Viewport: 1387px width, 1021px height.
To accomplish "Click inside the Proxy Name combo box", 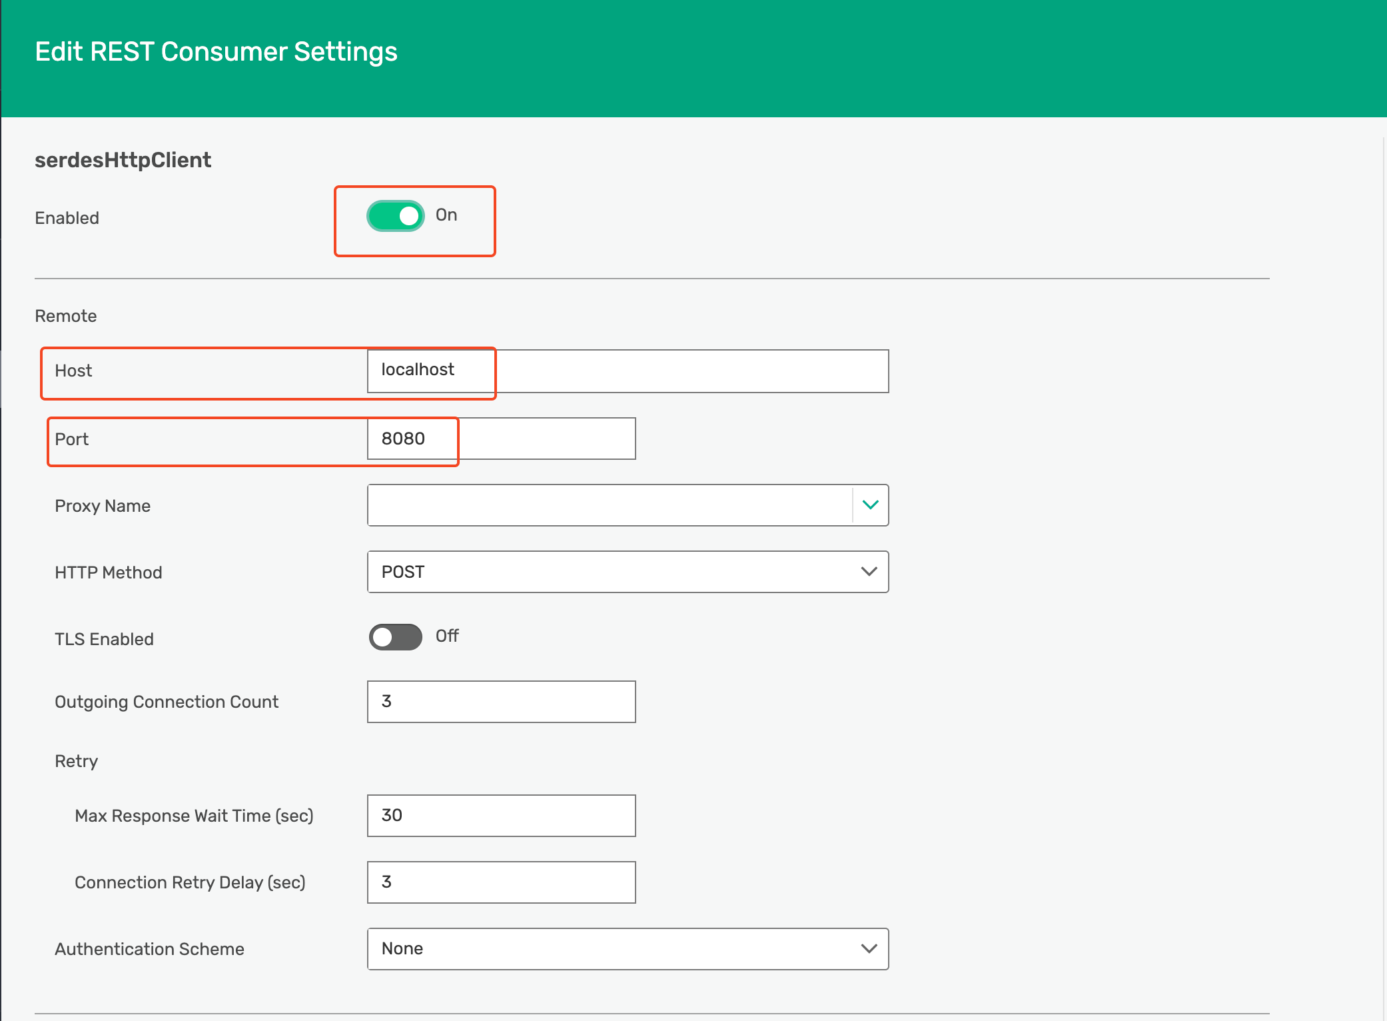I will pyautogui.click(x=609, y=505).
